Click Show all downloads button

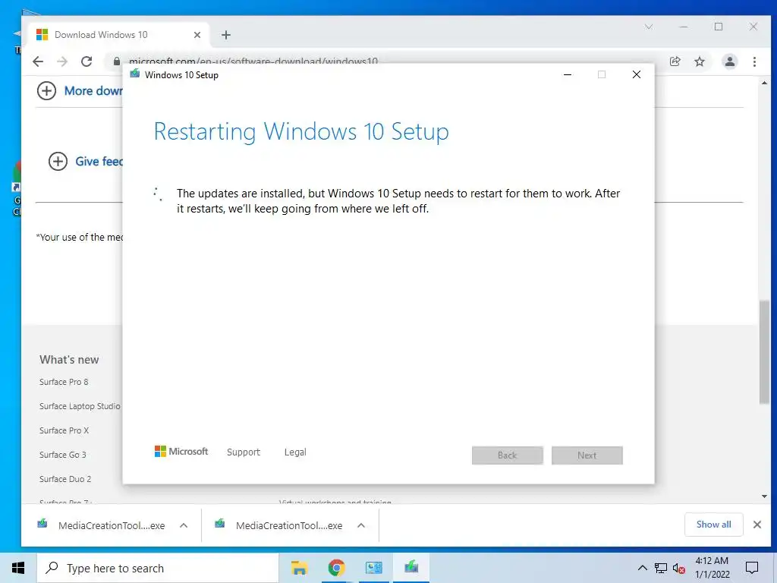713,525
